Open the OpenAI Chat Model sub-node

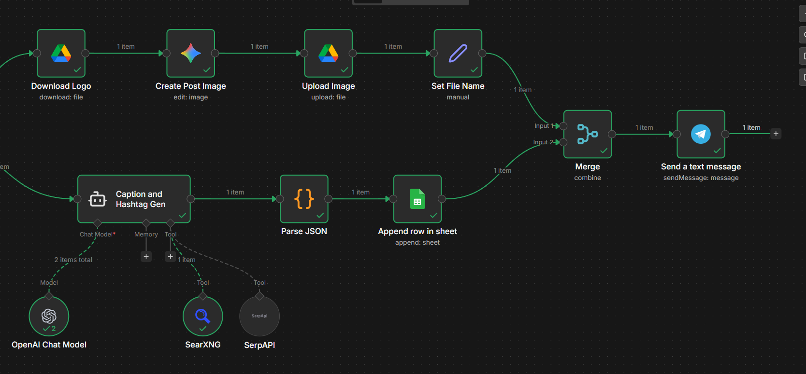click(x=49, y=316)
